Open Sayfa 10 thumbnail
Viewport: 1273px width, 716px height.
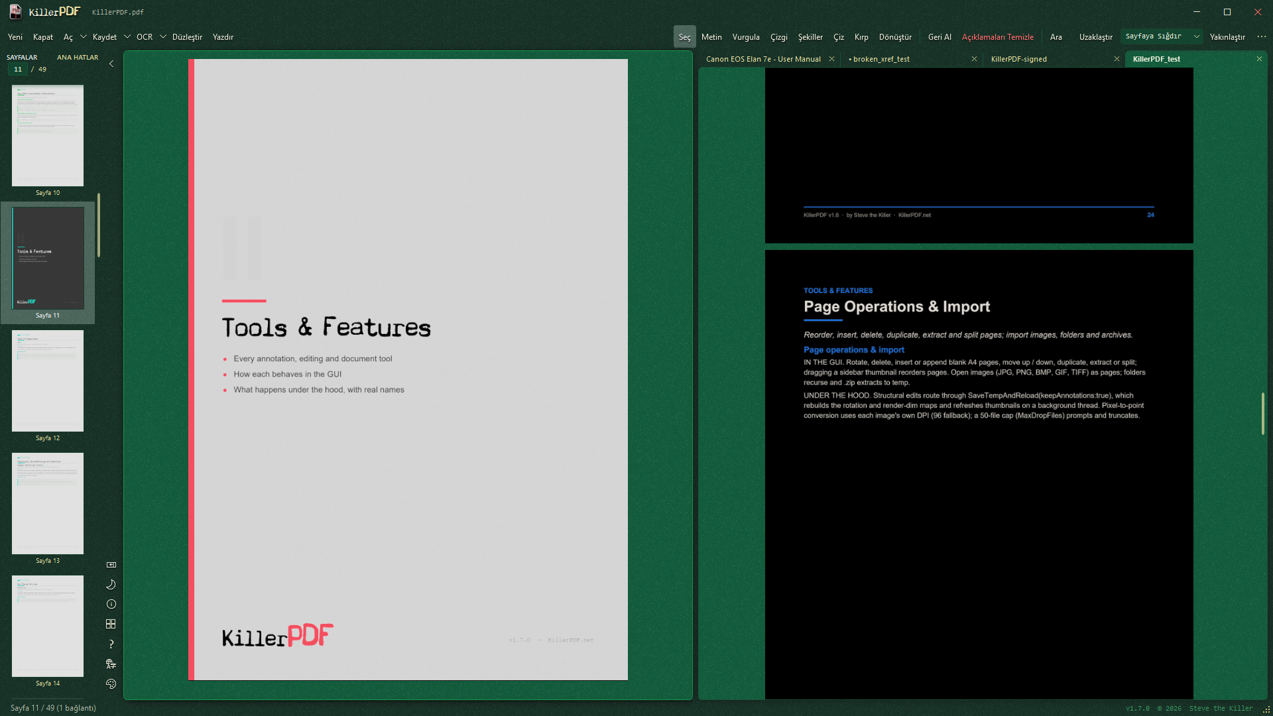point(48,135)
